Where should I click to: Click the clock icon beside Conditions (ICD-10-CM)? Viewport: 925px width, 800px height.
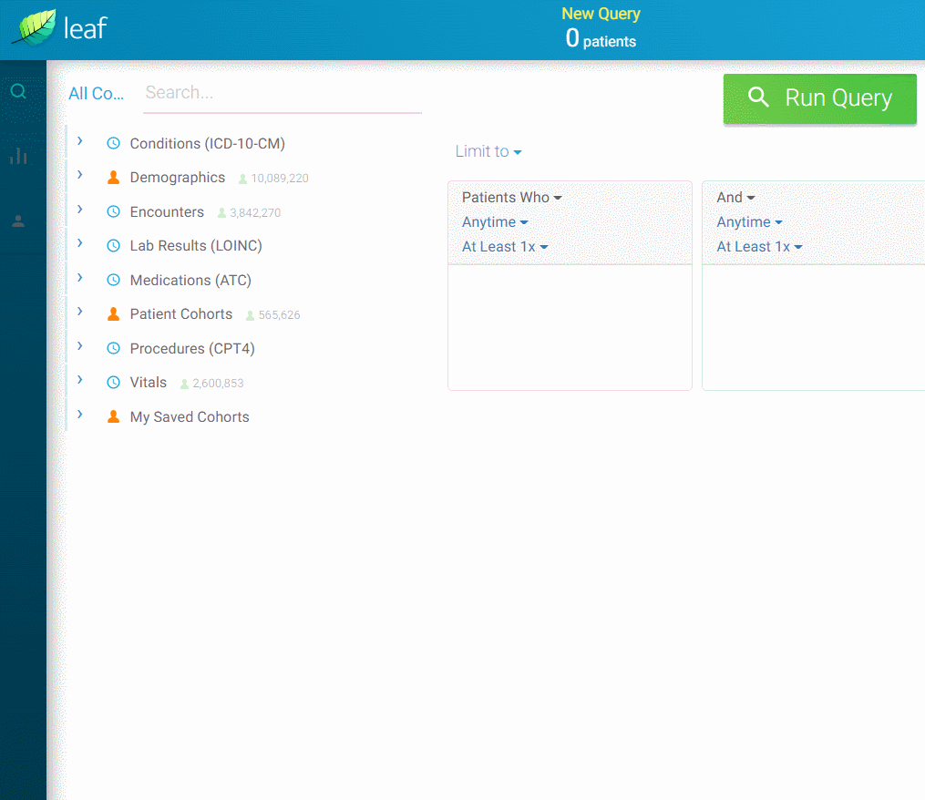pos(113,144)
